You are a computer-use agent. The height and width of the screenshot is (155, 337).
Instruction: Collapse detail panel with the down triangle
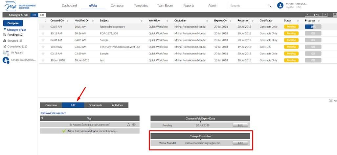tap(335, 101)
